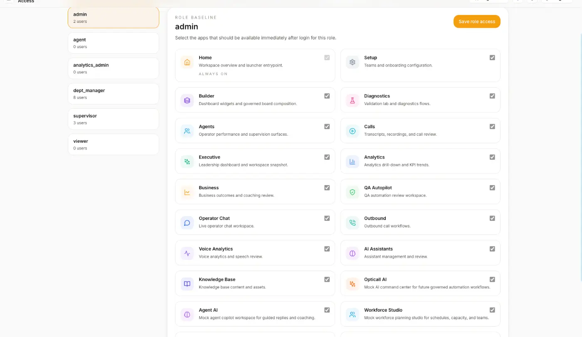The image size is (582, 337).
Task: Click "Transcripts, recordings, and call review." text
Action: [x=400, y=134]
